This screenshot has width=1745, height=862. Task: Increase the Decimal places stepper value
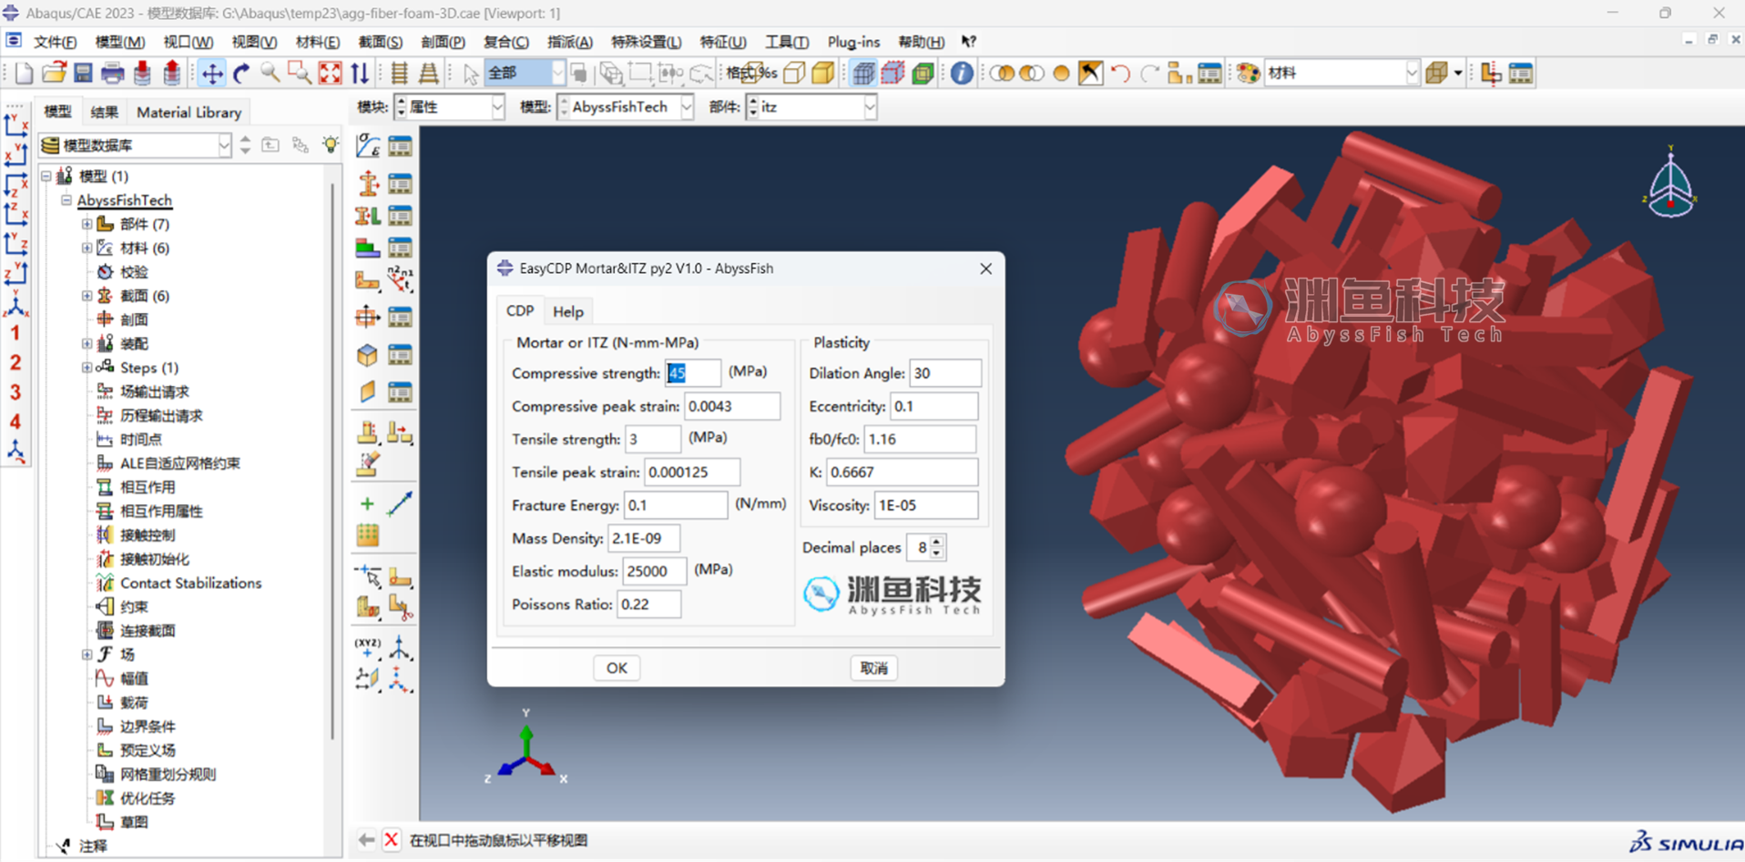tap(937, 542)
